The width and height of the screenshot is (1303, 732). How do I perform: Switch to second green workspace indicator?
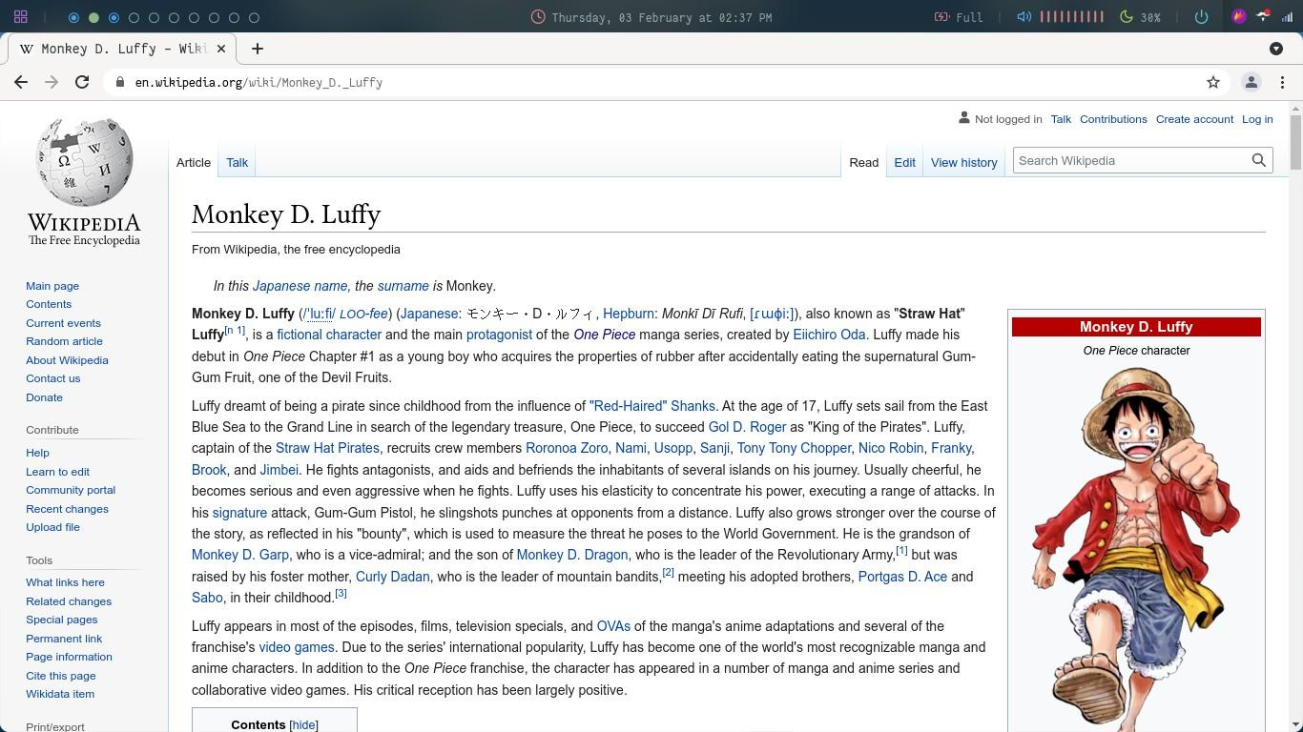pyautogui.click(x=93, y=17)
